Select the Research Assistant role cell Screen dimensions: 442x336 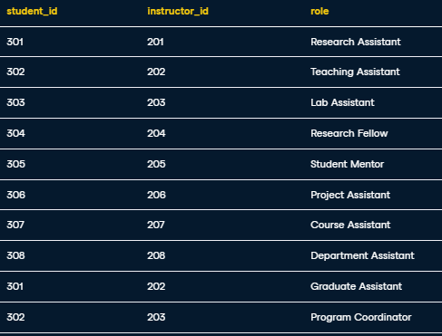coord(356,42)
